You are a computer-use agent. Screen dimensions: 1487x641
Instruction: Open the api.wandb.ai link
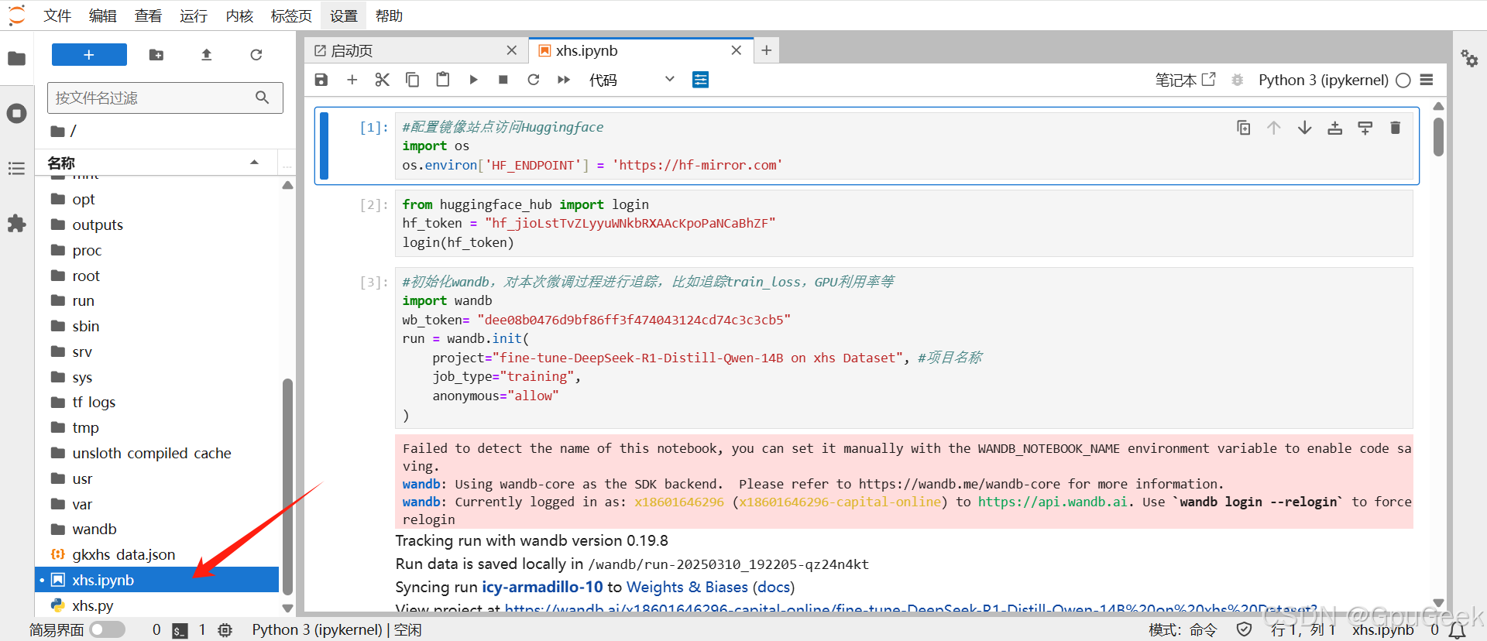click(x=1053, y=502)
